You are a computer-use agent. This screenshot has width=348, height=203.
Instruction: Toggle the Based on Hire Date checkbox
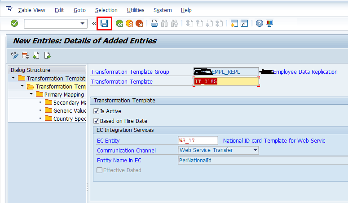(x=96, y=121)
